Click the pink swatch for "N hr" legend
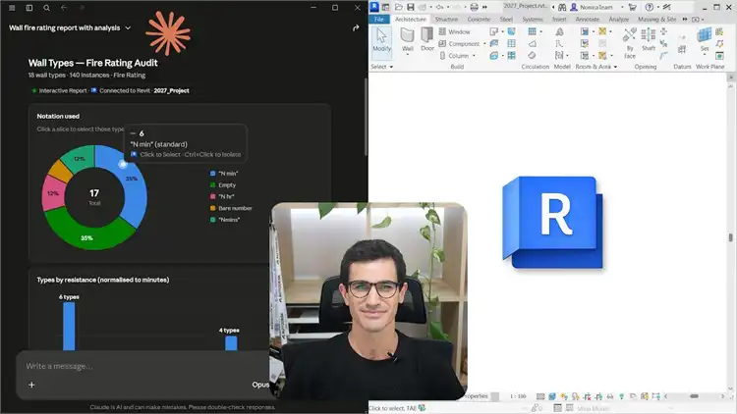 pos(212,196)
